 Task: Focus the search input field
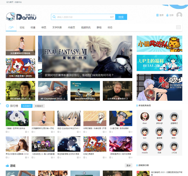83,17
